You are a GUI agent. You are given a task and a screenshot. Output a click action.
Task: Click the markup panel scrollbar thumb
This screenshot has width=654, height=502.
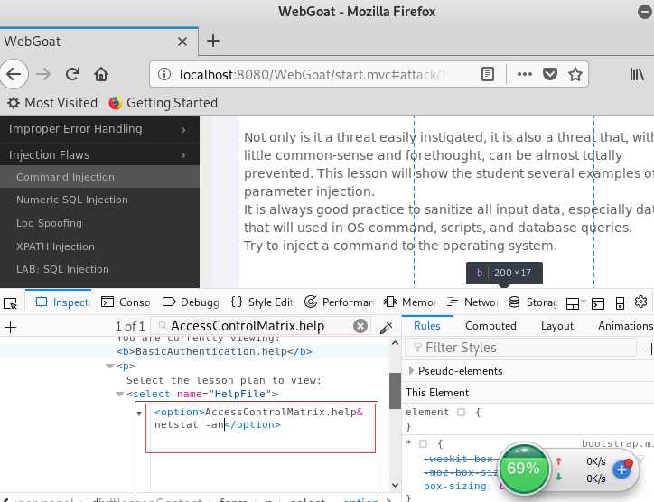pos(395,391)
